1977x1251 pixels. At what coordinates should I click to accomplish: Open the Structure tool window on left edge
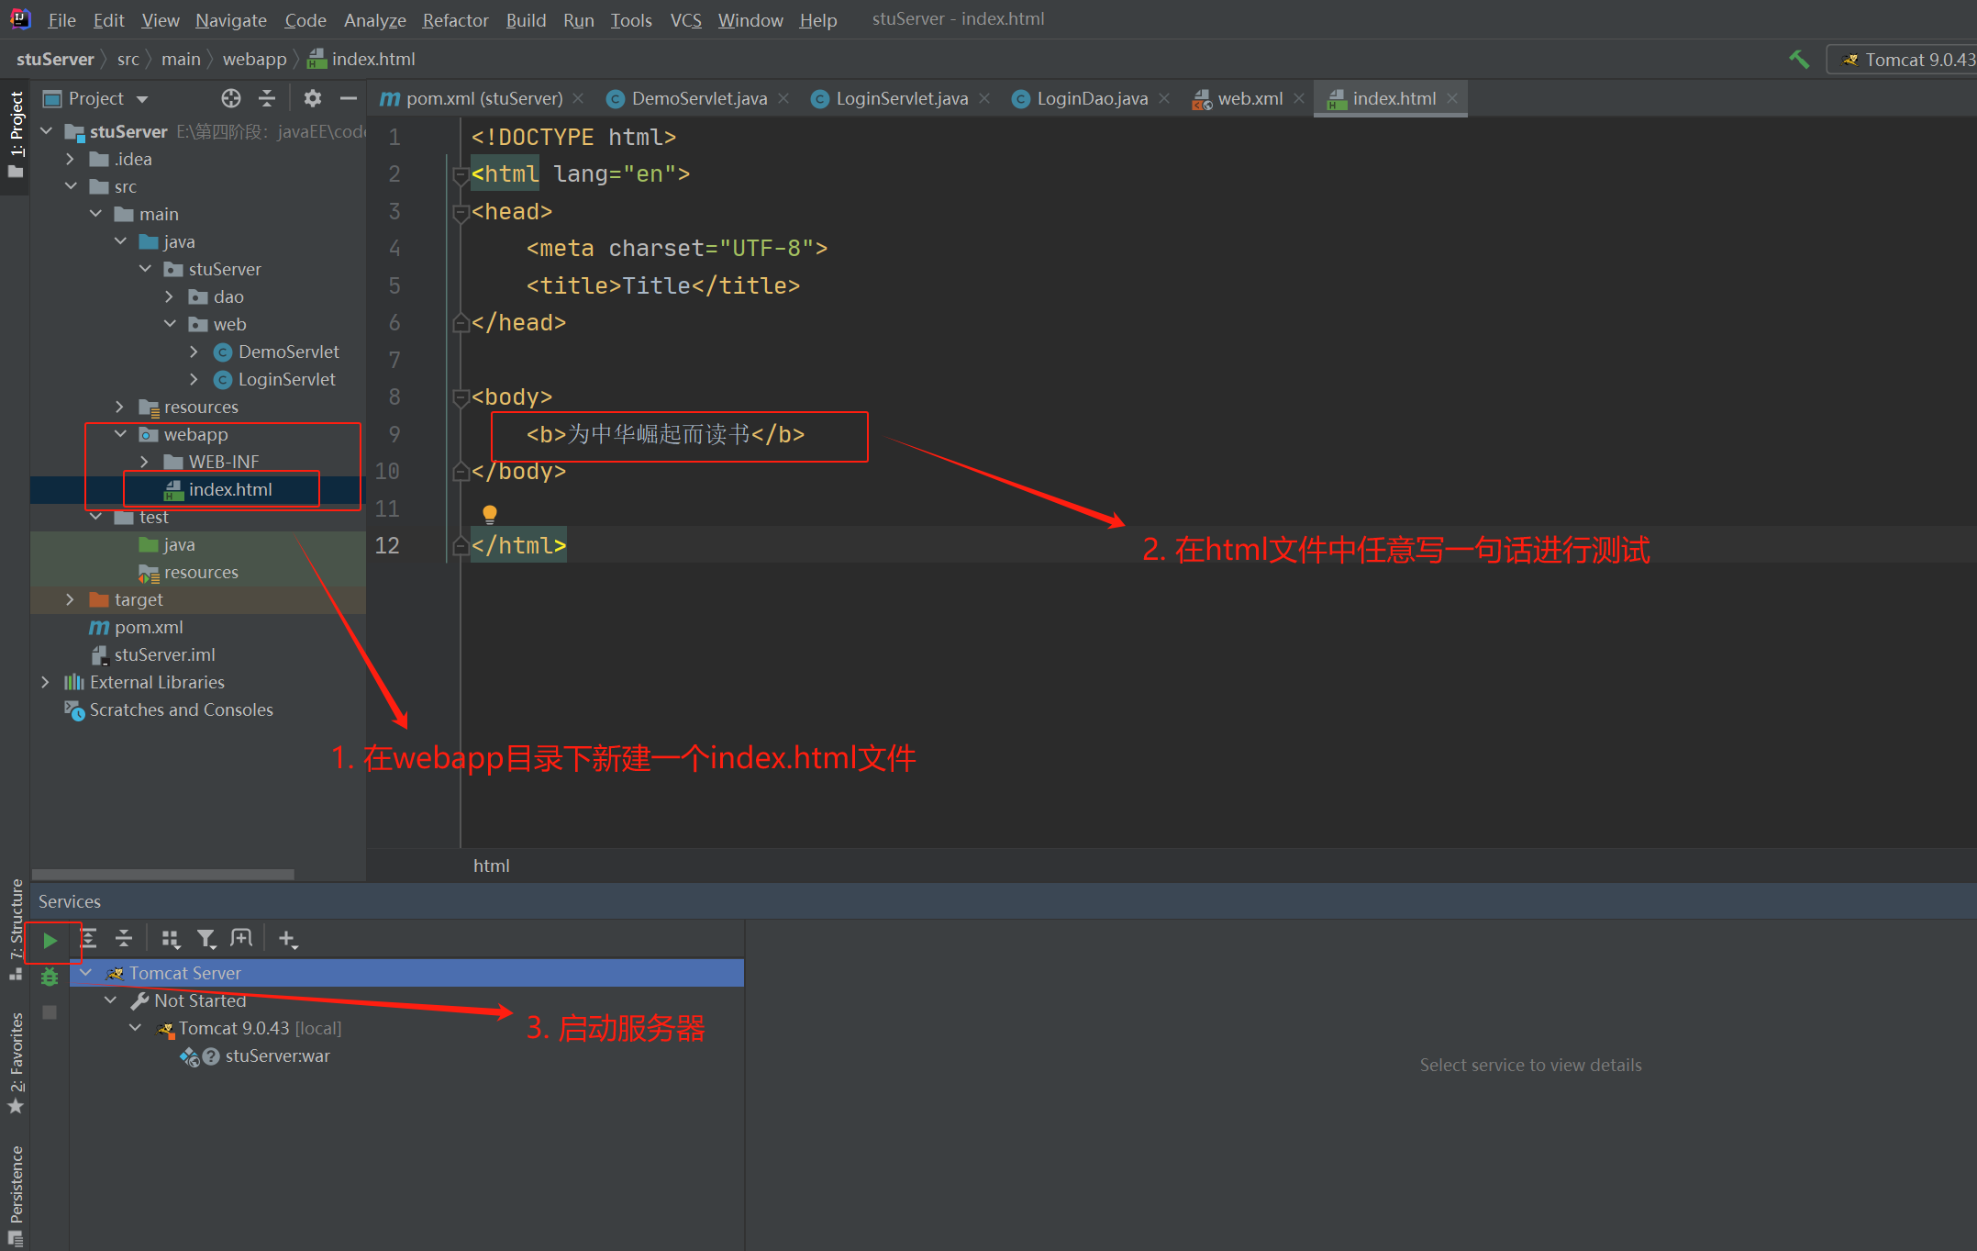pos(15,922)
